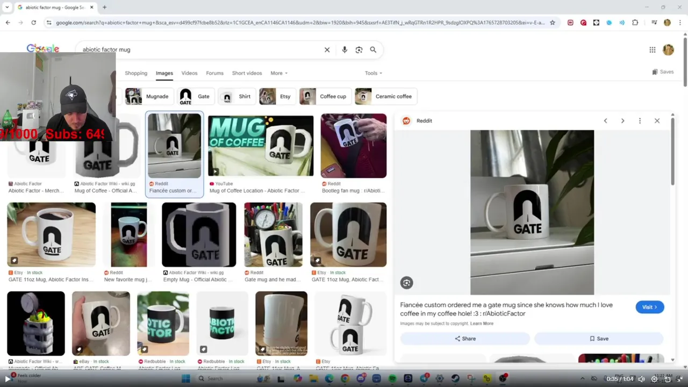Open the eBay In stock mug thumbnail
Screen dimensions: 688x387
point(101,324)
